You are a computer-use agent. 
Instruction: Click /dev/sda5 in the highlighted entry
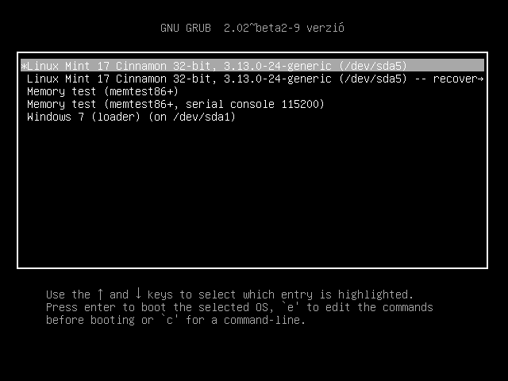(373, 66)
